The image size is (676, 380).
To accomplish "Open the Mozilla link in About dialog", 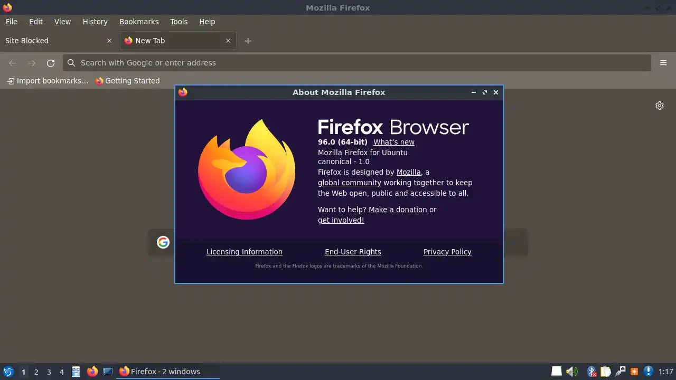I will pos(409,172).
